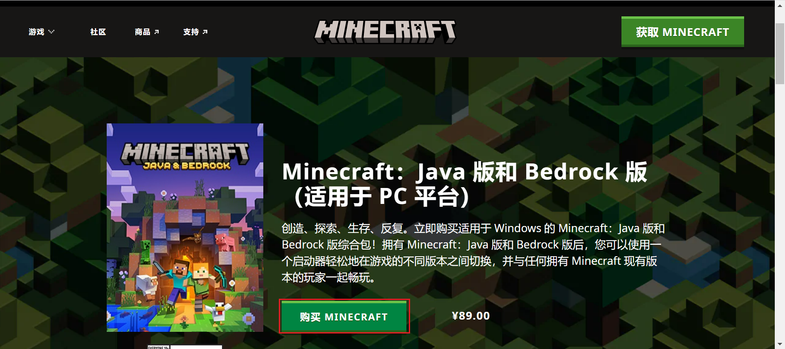The height and width of the screenshot is (349, 785).
Task: Click the external-link arrow icon beside 商品
Action: tap(157, 32)
